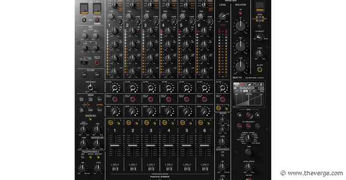Click the master column filter knob
Viewport: 346px width, 180px height.
(x=222, y=88)
